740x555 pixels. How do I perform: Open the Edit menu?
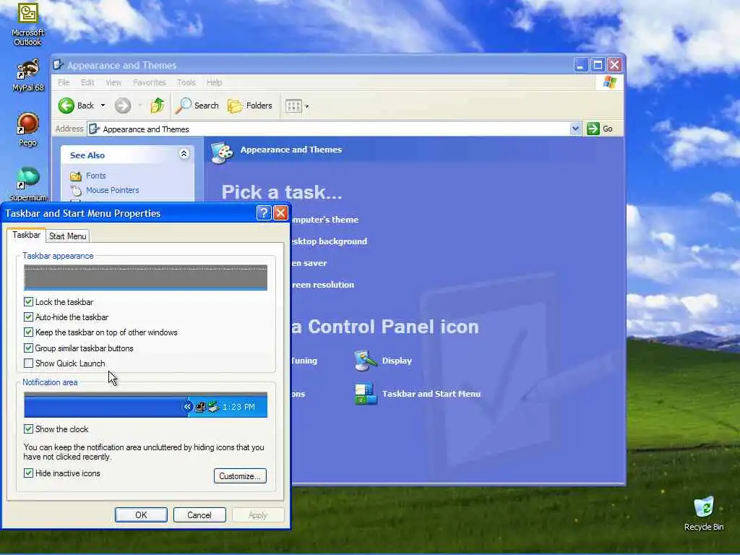(87, 82)
